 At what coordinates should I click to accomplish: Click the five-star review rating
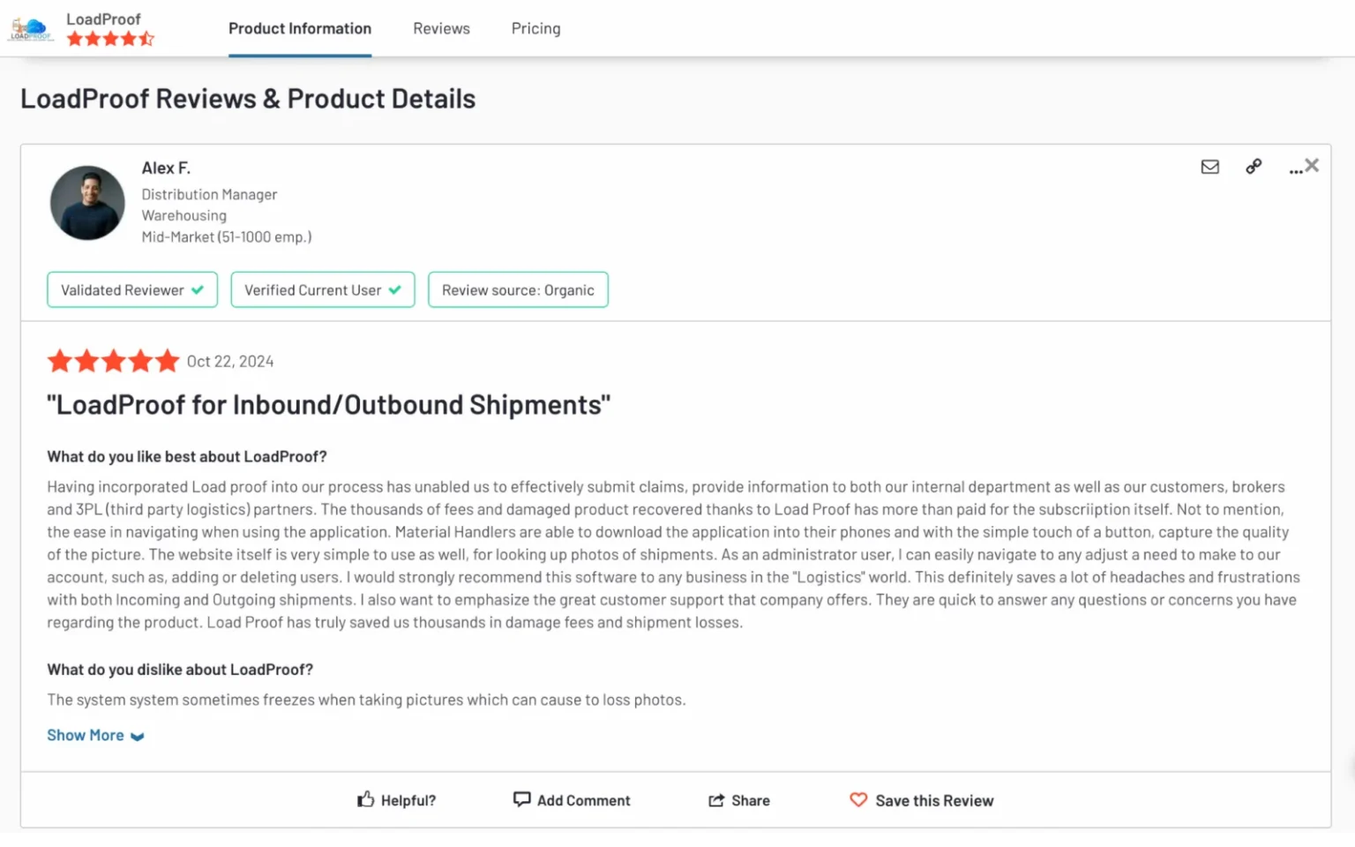point(113,361)
